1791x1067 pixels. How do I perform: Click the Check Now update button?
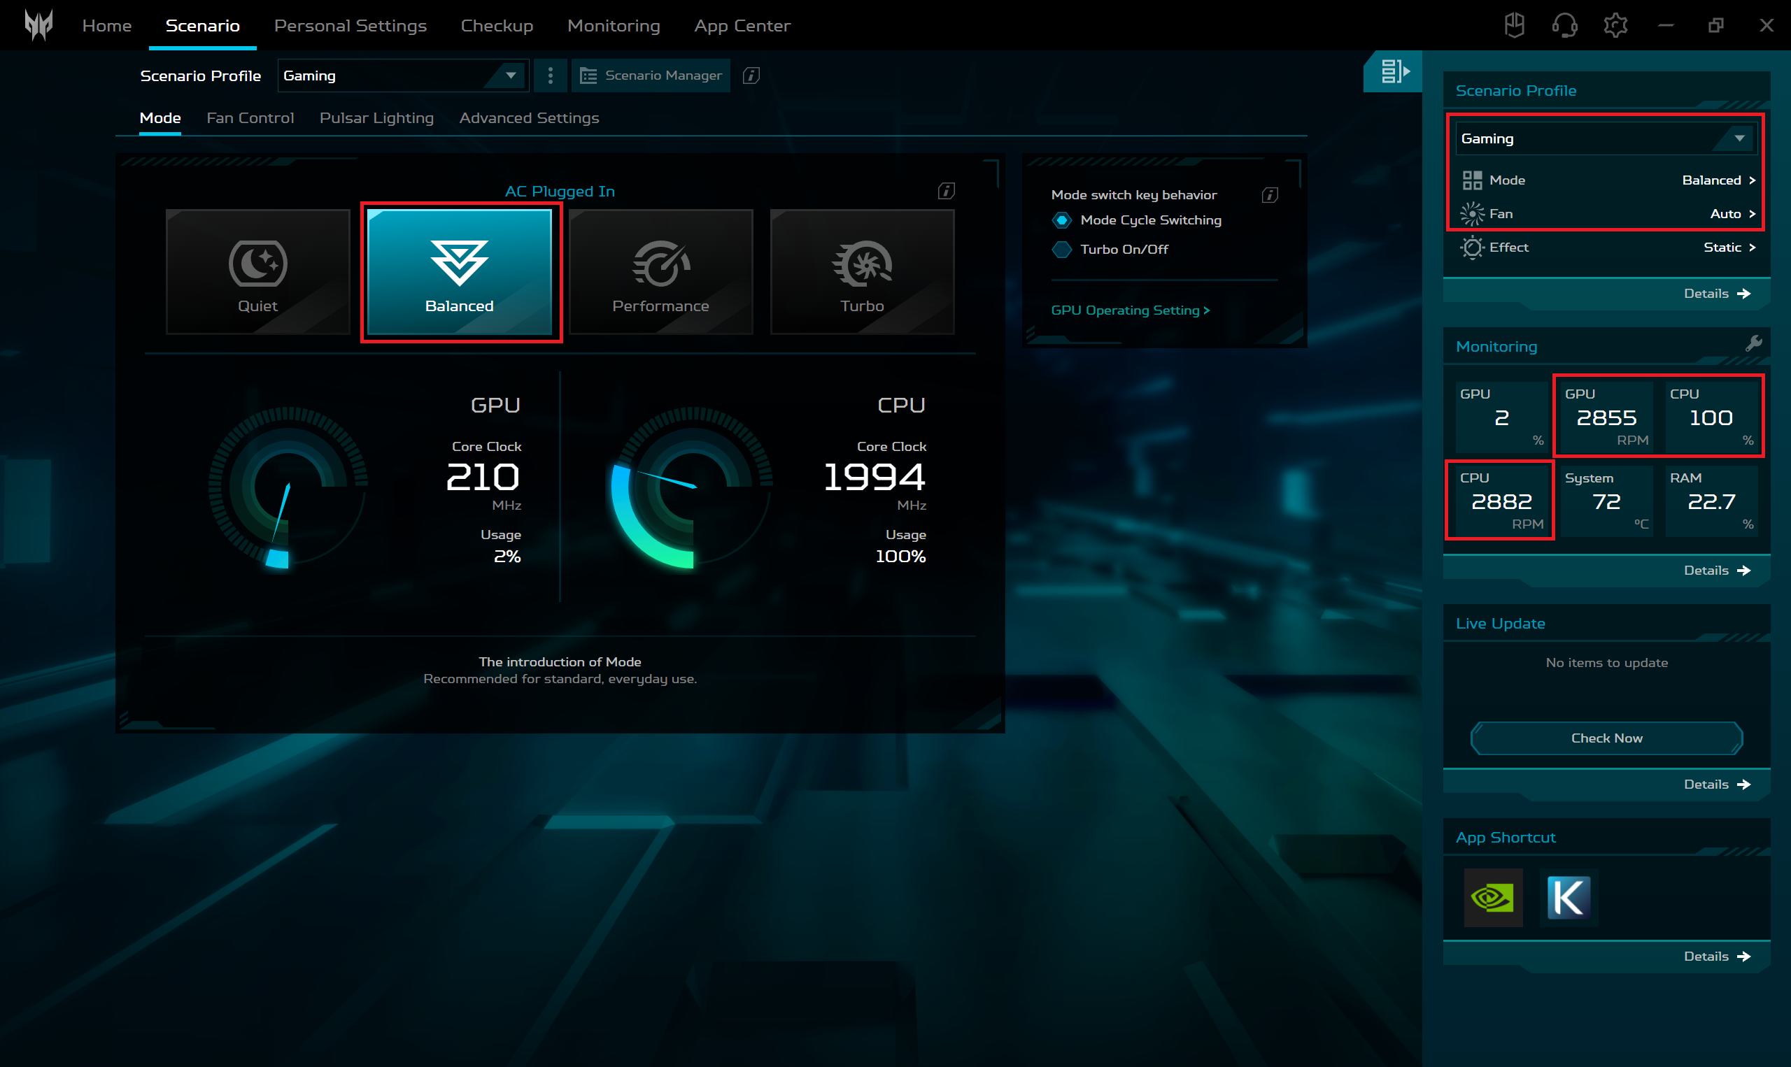(1606, 738)
